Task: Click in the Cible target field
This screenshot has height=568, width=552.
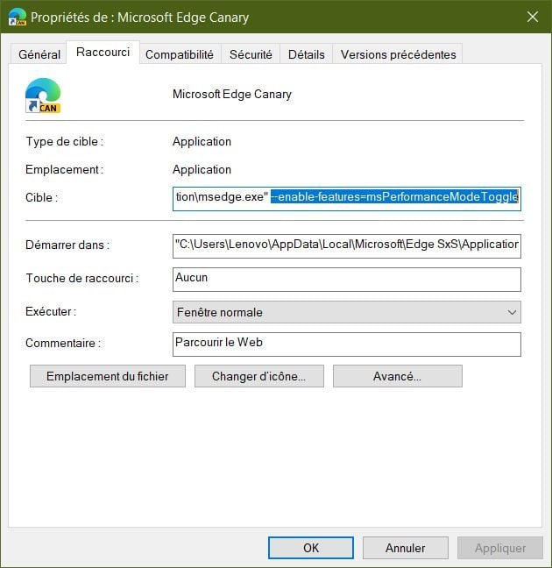Action: 347,198
